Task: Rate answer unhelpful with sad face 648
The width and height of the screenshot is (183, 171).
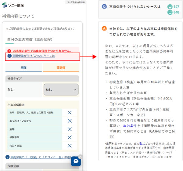Action: 170,12
